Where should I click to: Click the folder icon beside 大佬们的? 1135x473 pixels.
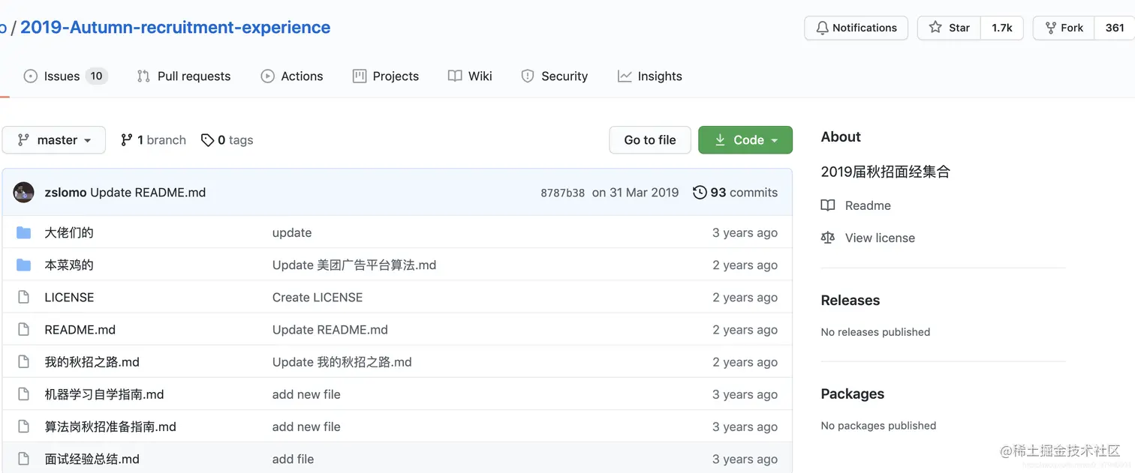pyautogui.click(x=24, y=233)
